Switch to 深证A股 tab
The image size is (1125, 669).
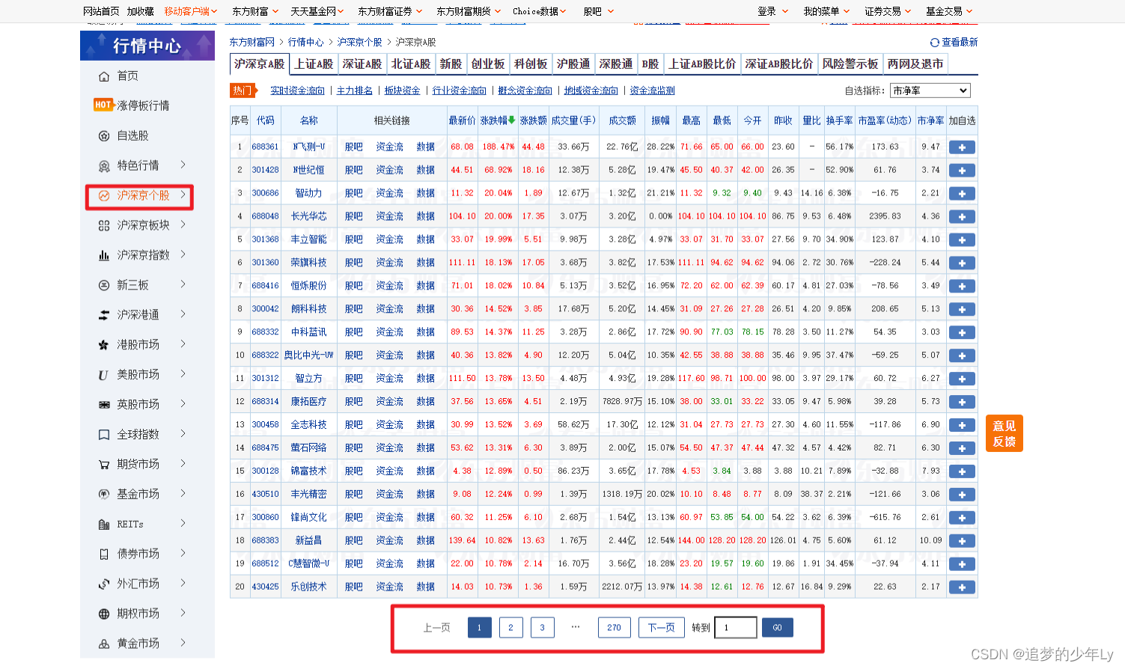(x=362, y=64)
